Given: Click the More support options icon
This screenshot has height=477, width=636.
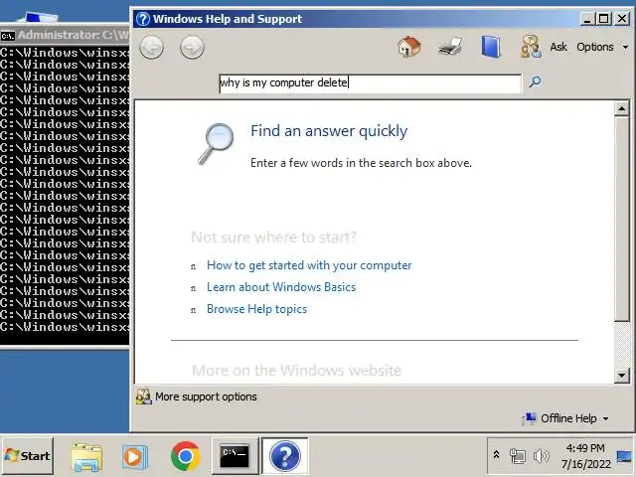Looking at the screenshot, I should tap(143, 397).
